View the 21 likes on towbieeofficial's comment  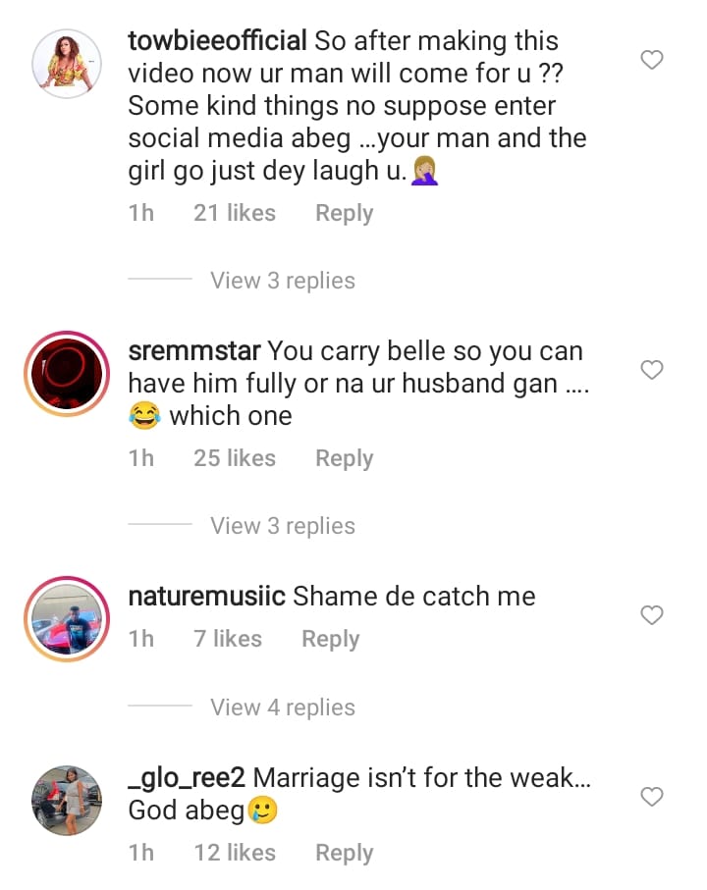pos(234,213)
